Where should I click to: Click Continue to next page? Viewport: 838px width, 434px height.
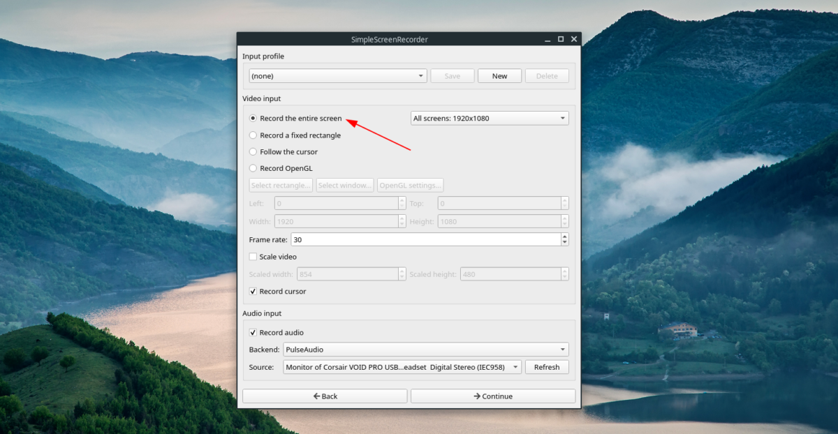(x=493, y=396)
